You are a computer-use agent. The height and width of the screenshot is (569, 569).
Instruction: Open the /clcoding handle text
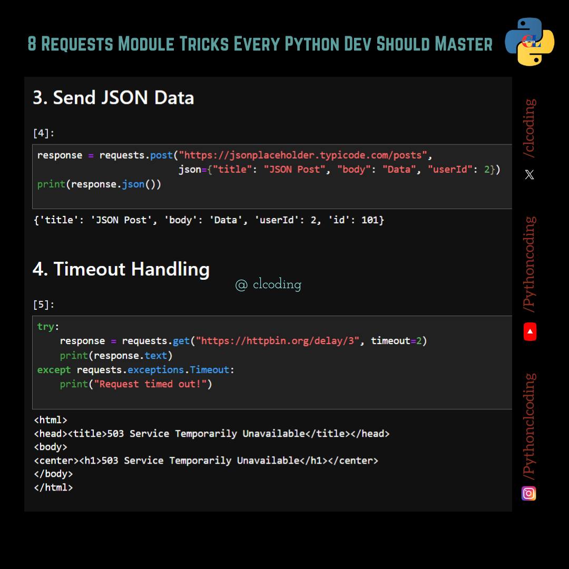point(530,127)
